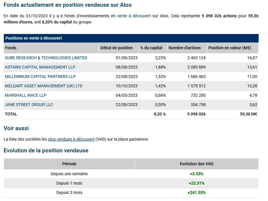Click the 'Positions en vente à découvert' table title
The width and height of the screenshot is (268, 201).
(x=33, y=38)
